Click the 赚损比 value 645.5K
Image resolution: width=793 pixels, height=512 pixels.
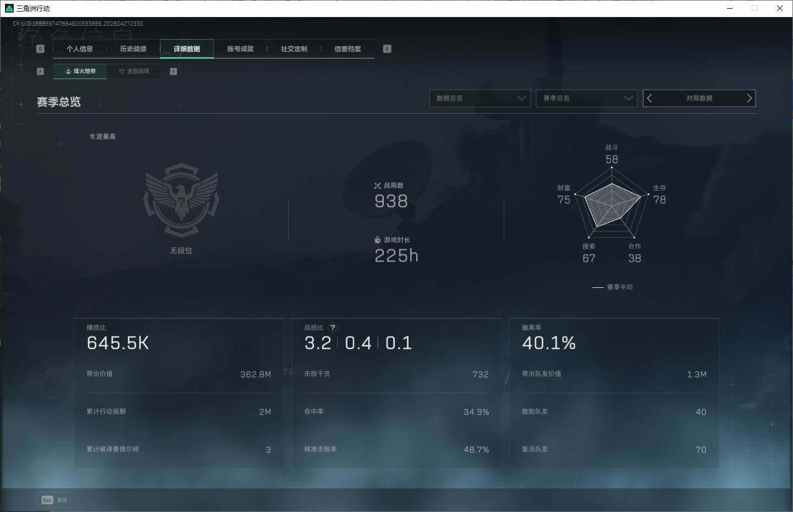coord(118,343)
